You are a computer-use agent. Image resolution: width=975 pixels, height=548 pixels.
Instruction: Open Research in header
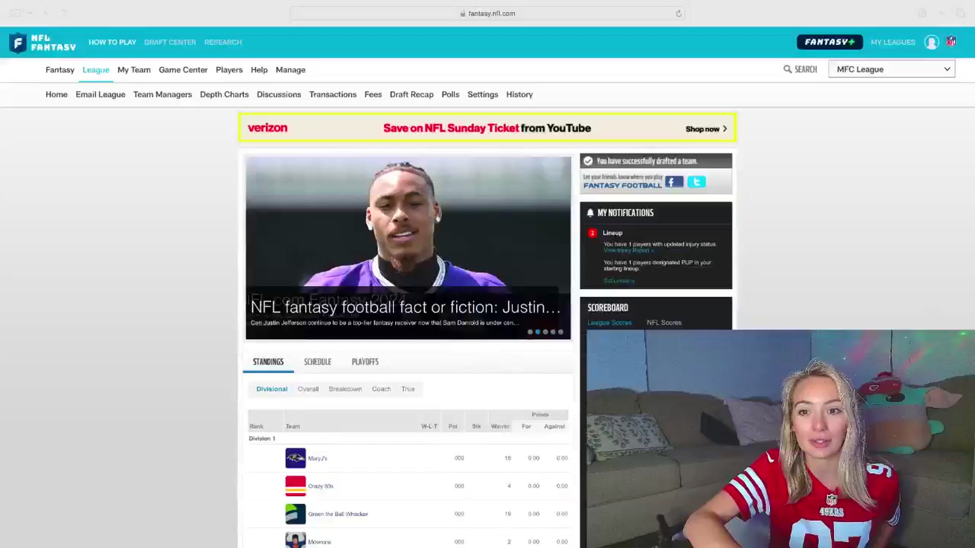[223, 42]
